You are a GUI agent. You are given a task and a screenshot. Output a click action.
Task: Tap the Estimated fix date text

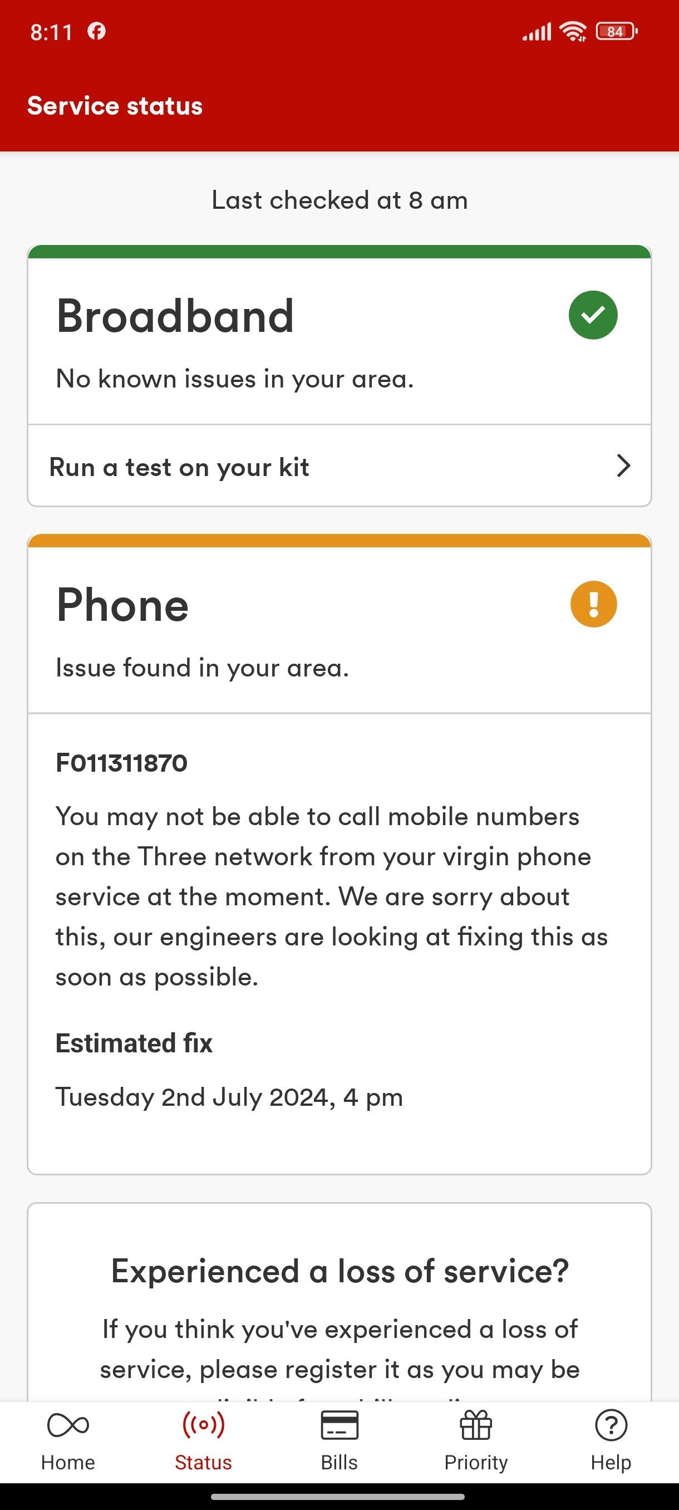pyautogui.click(x=229, y=1097)
